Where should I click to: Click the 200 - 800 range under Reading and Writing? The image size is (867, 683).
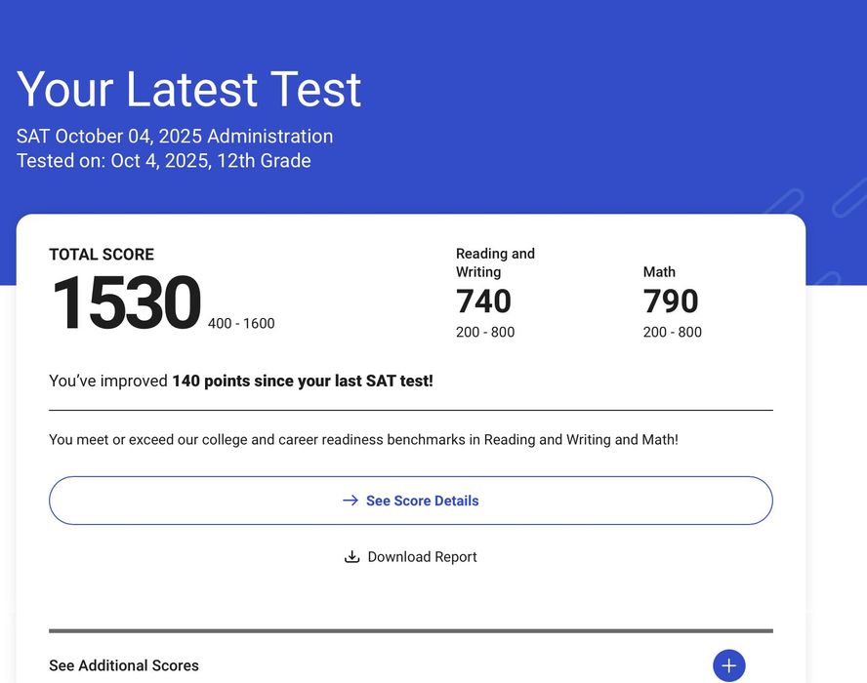[484, 332]
